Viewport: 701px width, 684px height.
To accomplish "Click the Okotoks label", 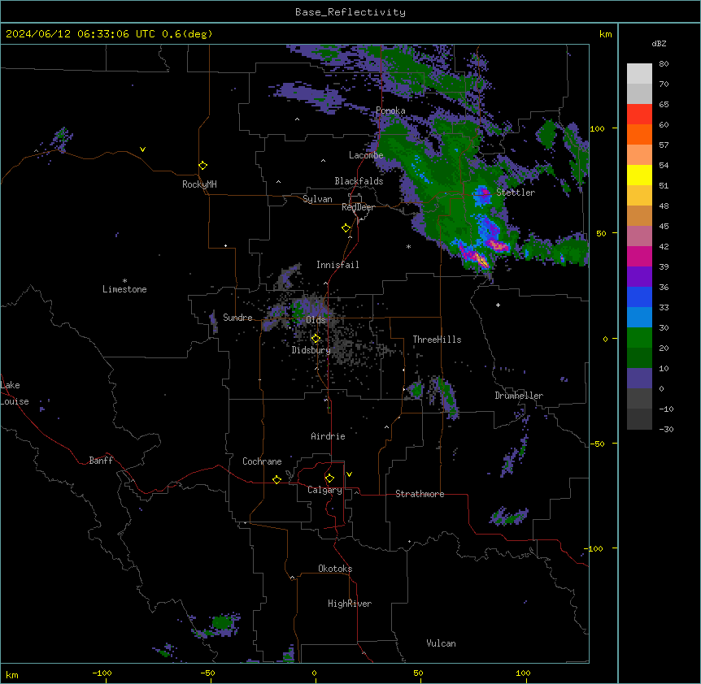I will point(335,569).
